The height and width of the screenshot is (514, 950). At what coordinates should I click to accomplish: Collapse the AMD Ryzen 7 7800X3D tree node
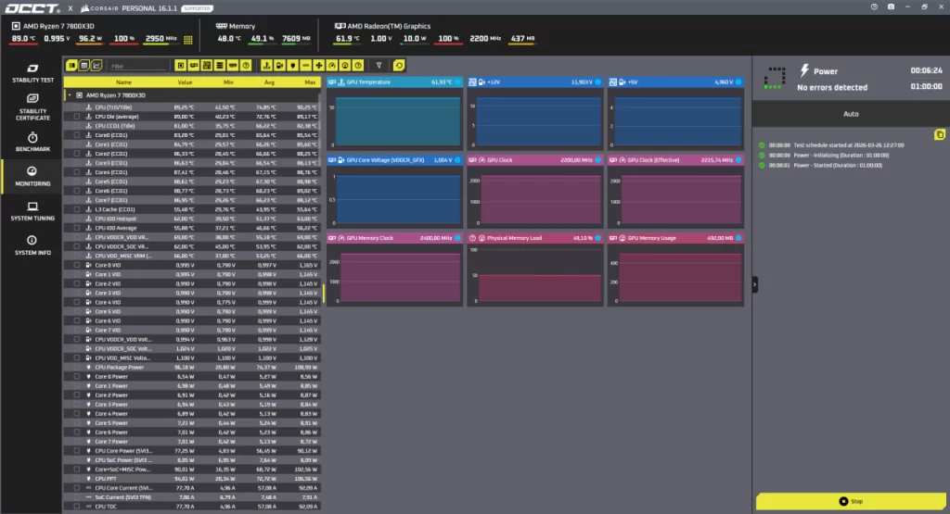pyautogui.click(x=69, y=94)
